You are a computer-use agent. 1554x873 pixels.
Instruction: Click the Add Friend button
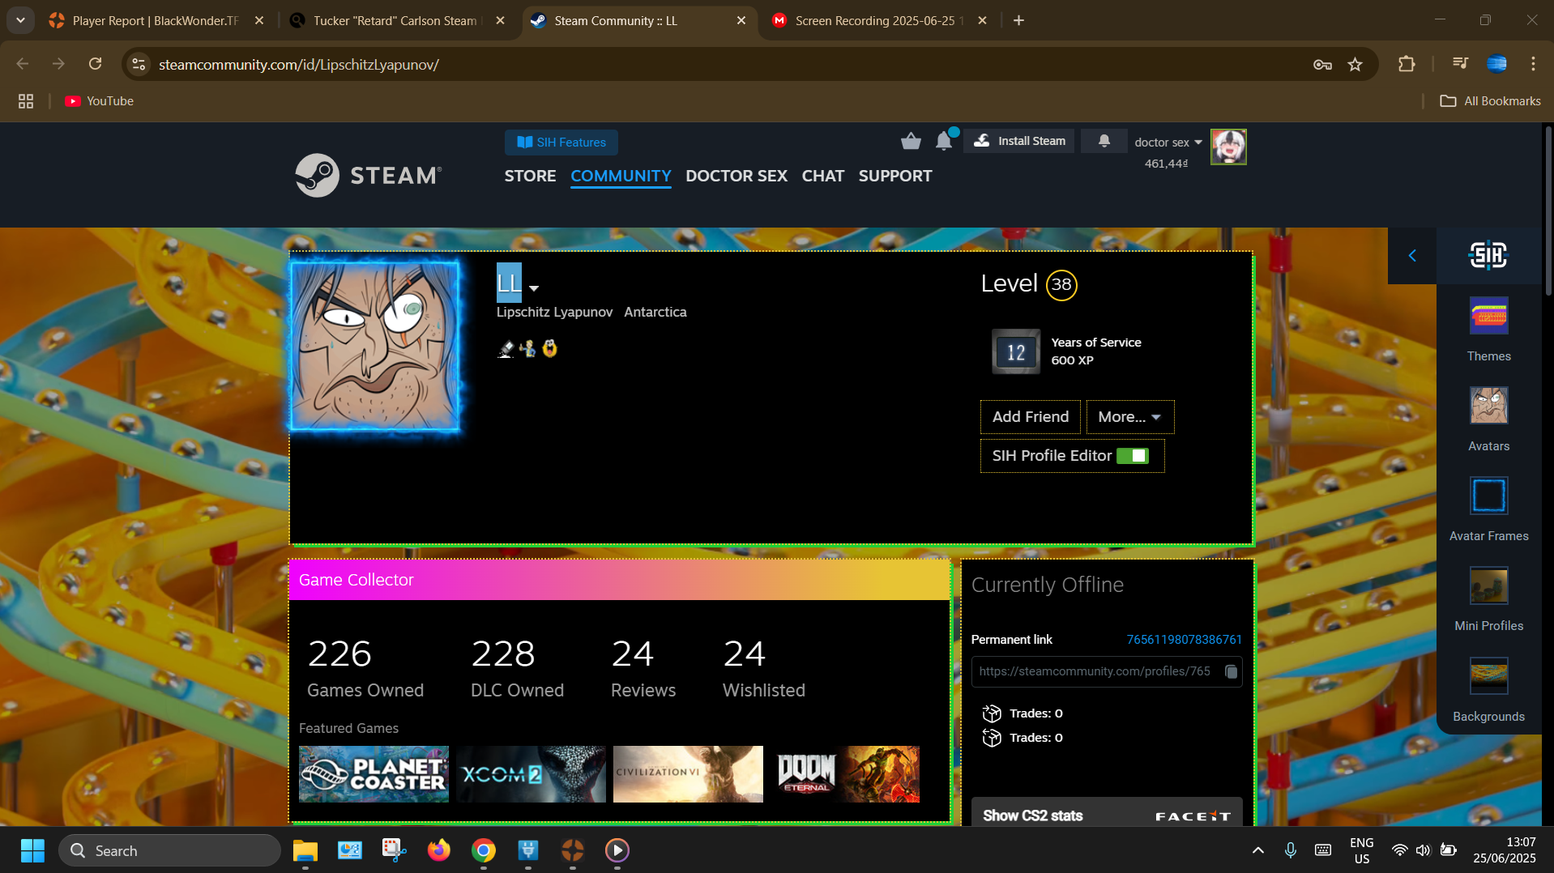[x=1030, y=416]
